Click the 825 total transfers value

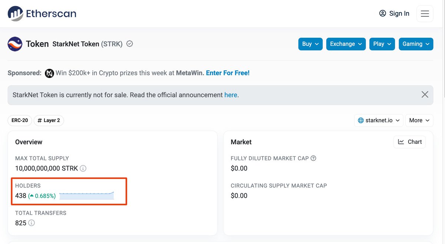tap(21, 223)
